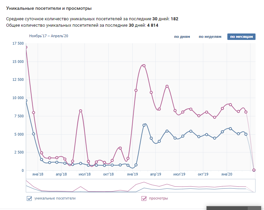Click the 'Ноябрь'17 – Апрель'20' date range

(x=49, y=36)
